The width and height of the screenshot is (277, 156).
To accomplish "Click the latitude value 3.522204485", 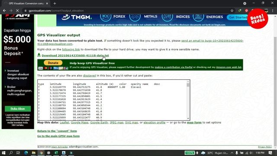I will point(58,111).
